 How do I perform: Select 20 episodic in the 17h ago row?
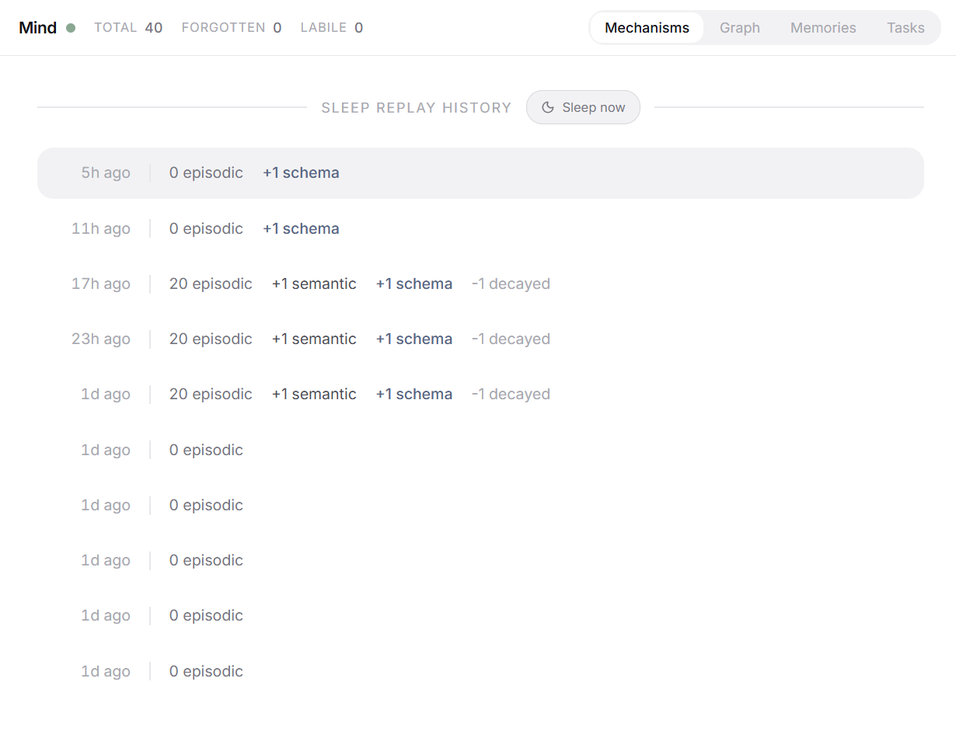point(211,284)
